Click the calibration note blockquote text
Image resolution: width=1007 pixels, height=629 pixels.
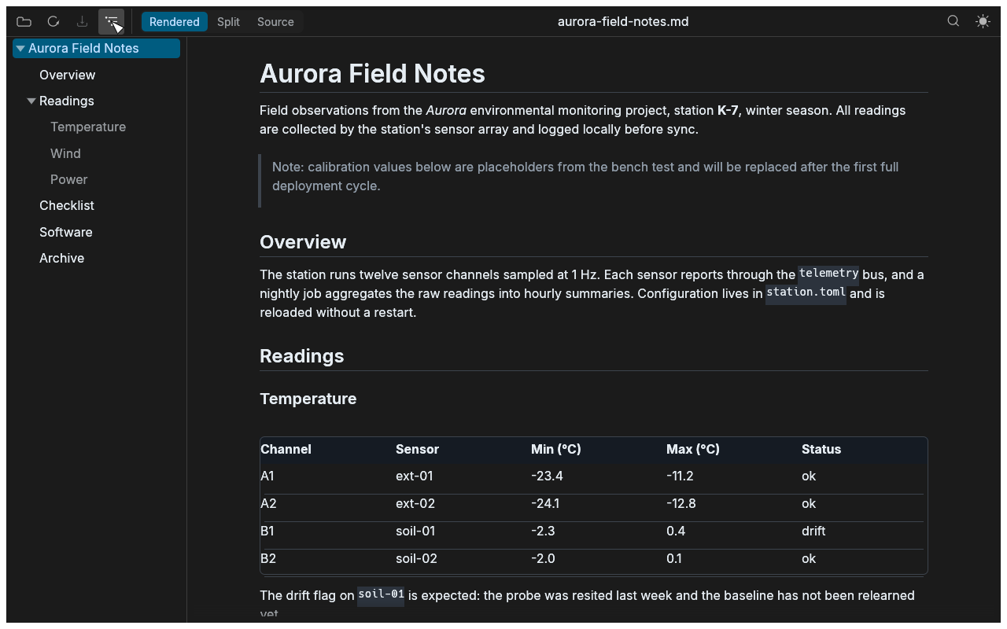(585, 176)
